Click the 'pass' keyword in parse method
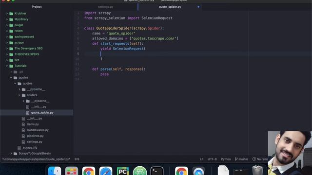The height and width of the screenshot is (175, 312). point(104,74)
